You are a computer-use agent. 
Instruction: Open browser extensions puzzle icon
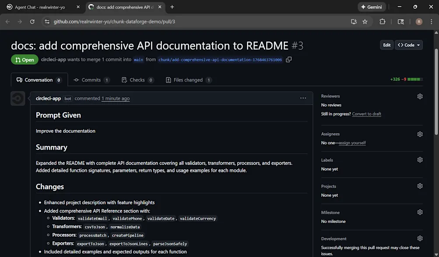click(382, 22)
